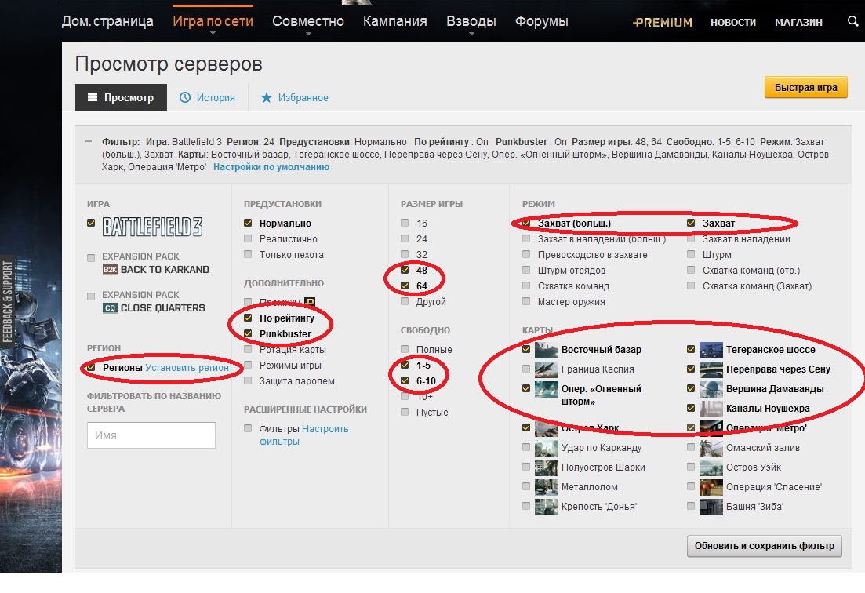The height and width of the screenshot is (593, 865).
Task: Enable the Реалистично preset checkbox
Action: pos(249,239)
